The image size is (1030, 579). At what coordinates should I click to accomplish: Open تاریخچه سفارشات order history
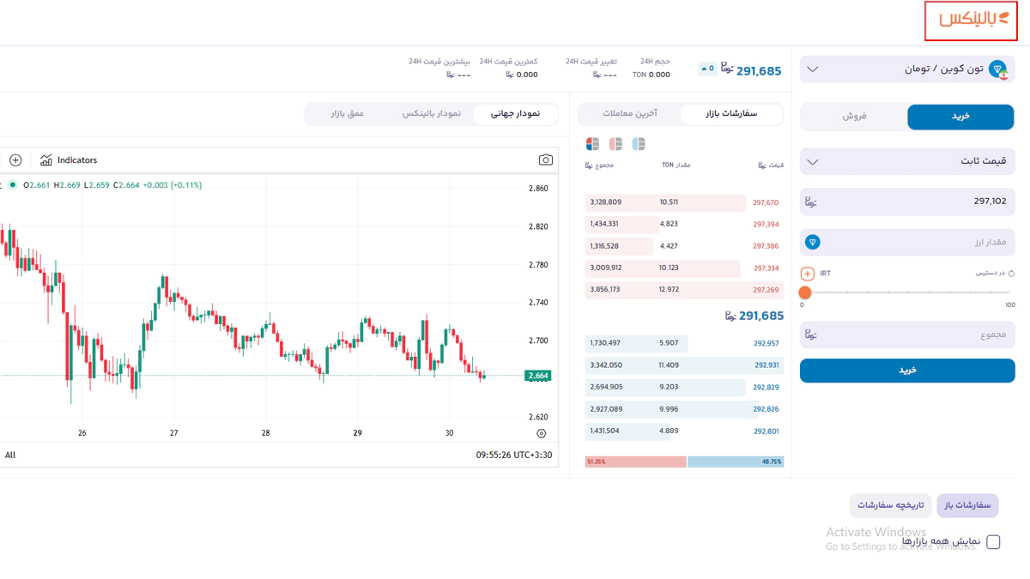tap(890, 505)
